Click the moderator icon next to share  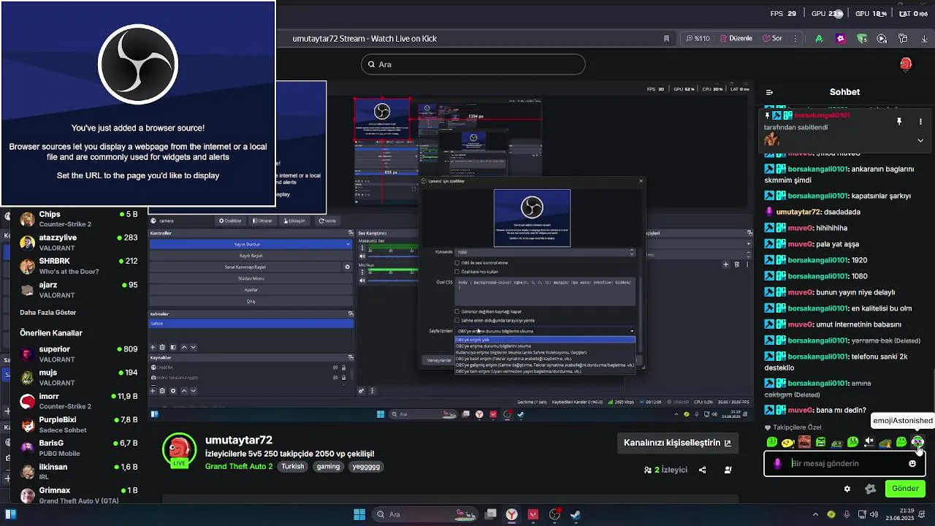point(728,470)
